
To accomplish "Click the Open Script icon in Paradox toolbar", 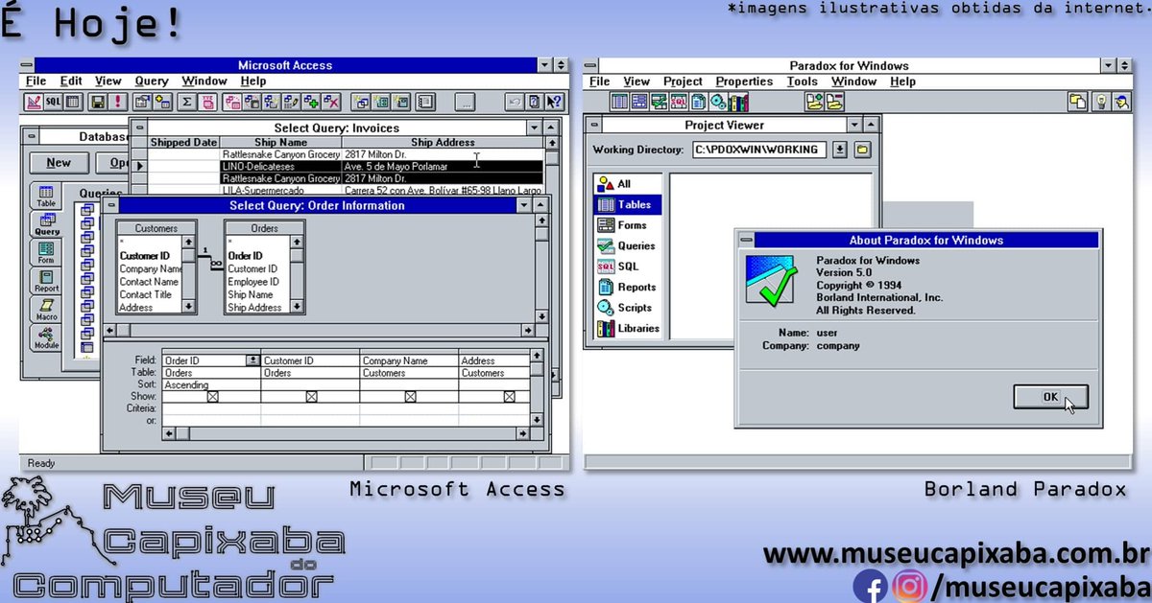I will pyautogui.click(x=718, y=102).
